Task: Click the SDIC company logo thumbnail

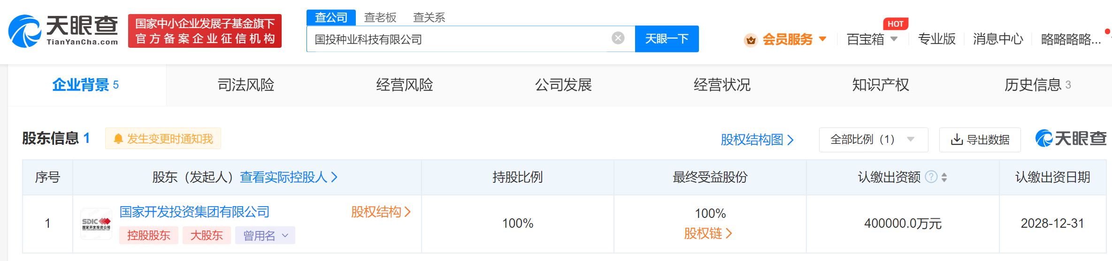Action: click(96, 224)
